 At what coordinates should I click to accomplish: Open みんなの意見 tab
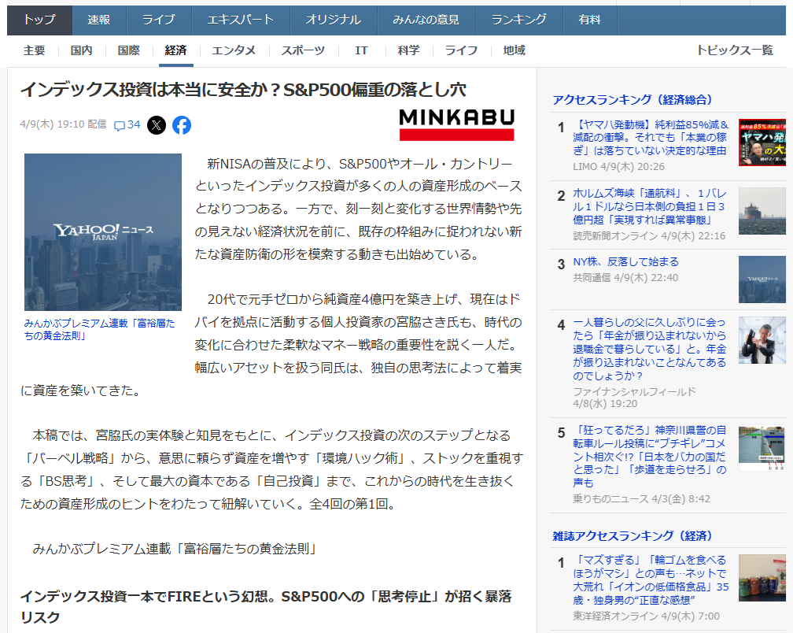pos(426,20)
